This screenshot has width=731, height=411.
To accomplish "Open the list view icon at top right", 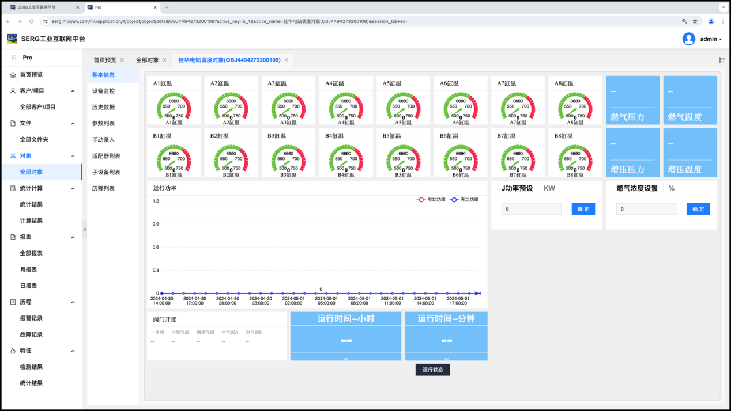I will point(722,60).
